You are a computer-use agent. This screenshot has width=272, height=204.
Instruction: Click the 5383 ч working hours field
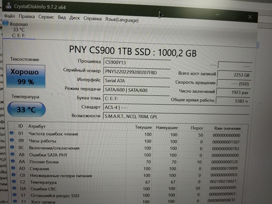(x=233, y=101)
